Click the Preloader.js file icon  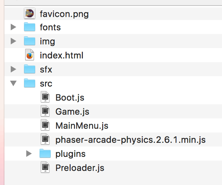45,168
